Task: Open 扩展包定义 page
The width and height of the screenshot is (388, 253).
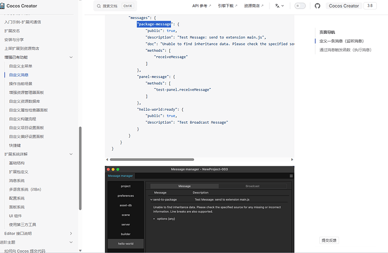Action: (x=19, y=172)
